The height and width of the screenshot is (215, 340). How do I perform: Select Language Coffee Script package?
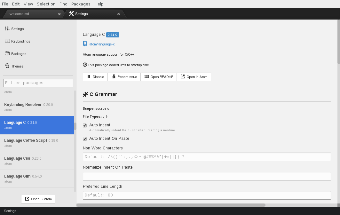(37, 143)
